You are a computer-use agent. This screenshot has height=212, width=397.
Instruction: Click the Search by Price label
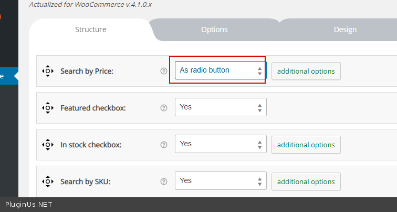pyautogui.click(x=87, y=71)
